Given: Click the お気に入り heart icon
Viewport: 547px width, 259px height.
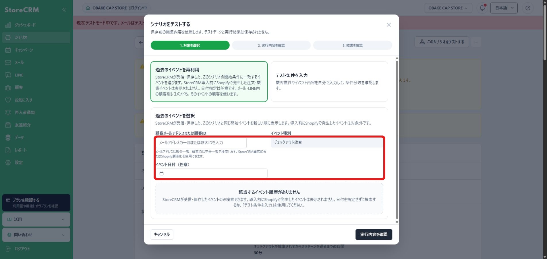Looking at the screenshot, I should [8, 100].
